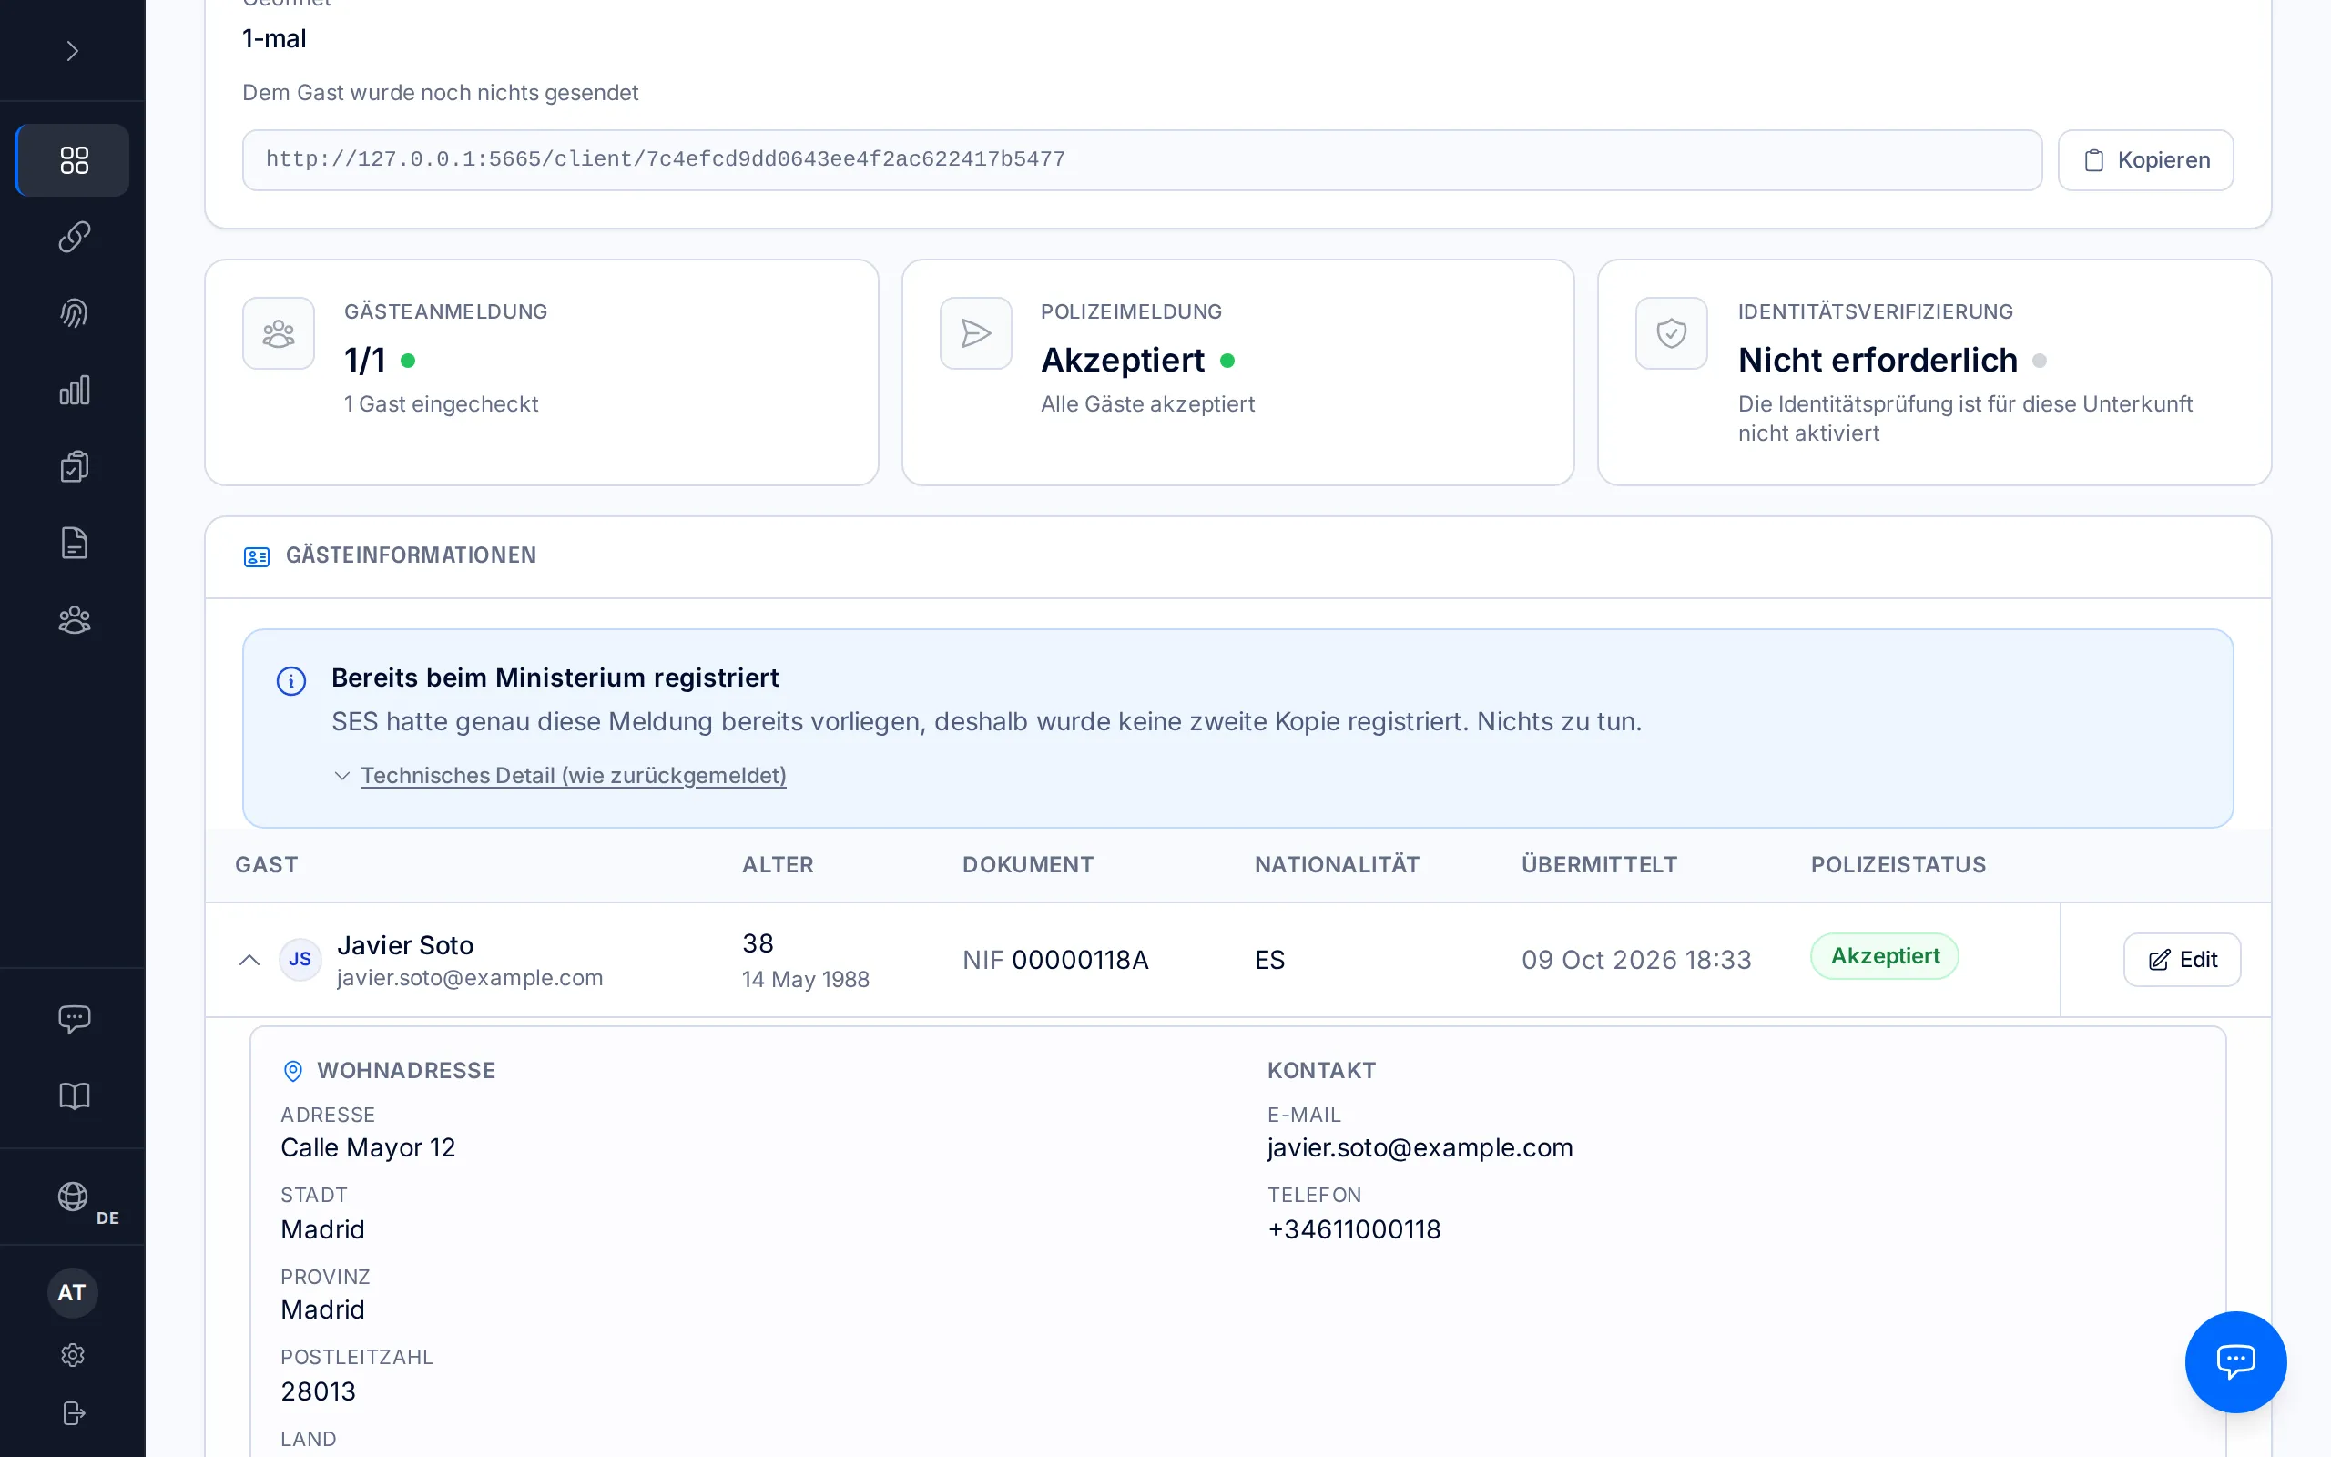Click the NATIONALITÄT column header
The height and width of the screenshot is (1457, 2331).
[x=1337, y=864]
